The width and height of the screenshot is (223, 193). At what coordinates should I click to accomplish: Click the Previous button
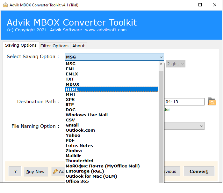pyautogui.click(x=172, y=171)
